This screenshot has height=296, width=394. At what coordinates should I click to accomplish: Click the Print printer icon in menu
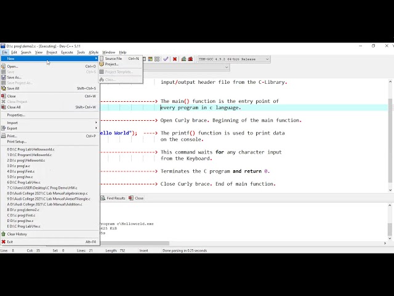point(4,136)
